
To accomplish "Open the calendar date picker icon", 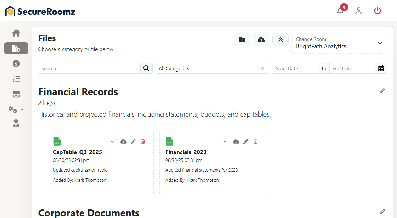I will [381, 68].
